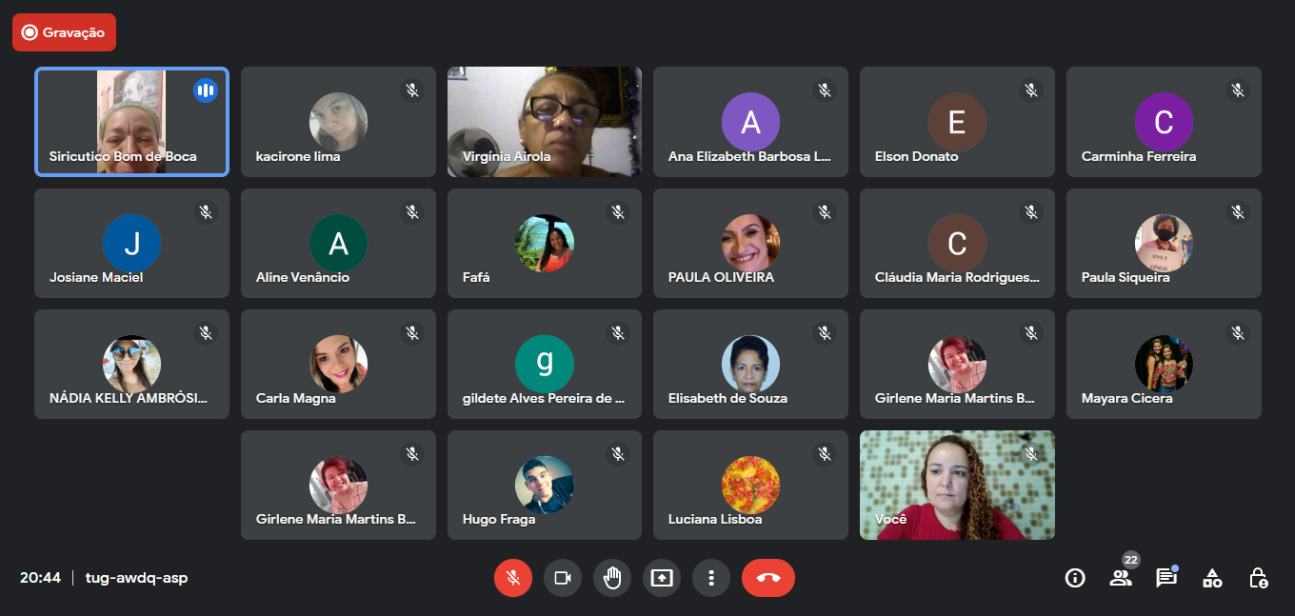Open the present screen button
This screenshot has width=1295, height=616.
click(x=662, y=578)
